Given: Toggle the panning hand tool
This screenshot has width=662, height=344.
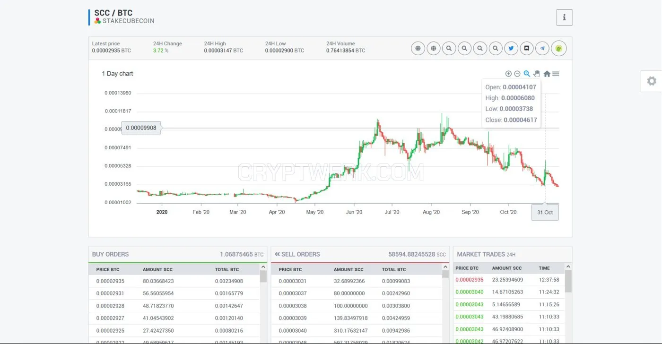Looking at the screenshot, I should 537,74.
